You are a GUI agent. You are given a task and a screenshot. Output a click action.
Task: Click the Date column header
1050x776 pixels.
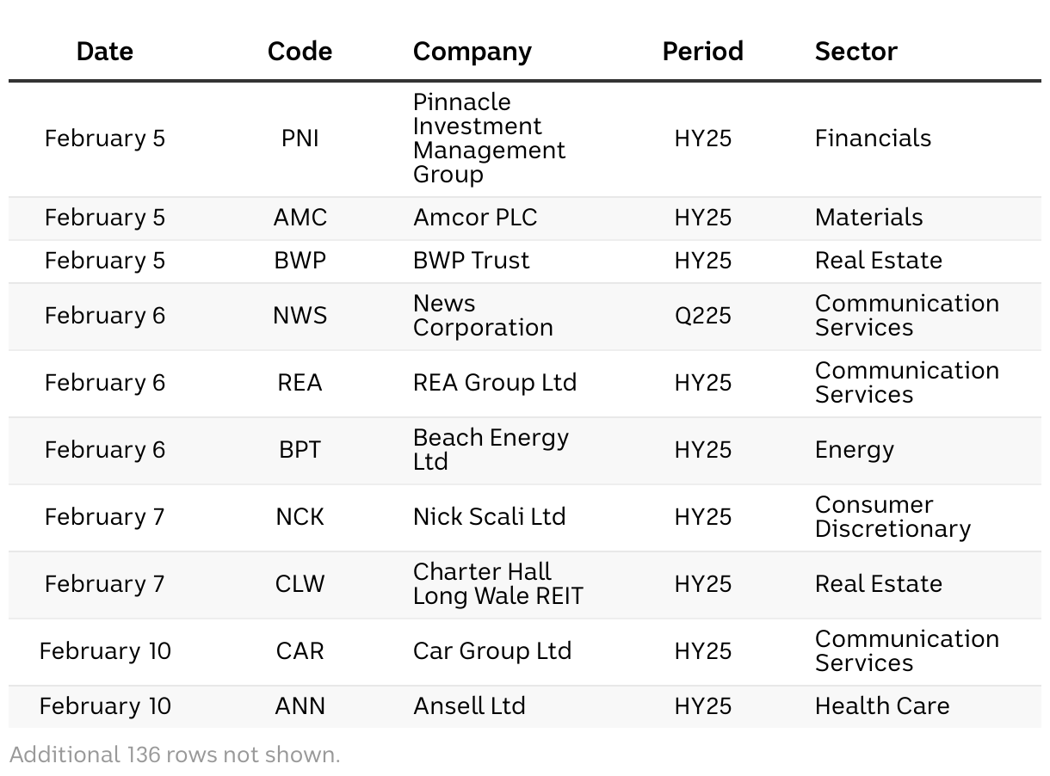104,52
